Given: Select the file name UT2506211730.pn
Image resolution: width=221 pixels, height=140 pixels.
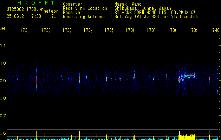Looking at the screenshot, I should click(25, 9).
